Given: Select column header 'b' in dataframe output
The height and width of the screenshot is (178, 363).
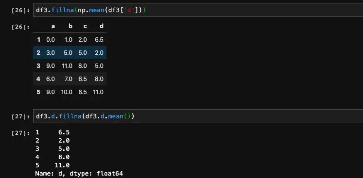Looking at the screenshot, I should (x=70, y=26).
